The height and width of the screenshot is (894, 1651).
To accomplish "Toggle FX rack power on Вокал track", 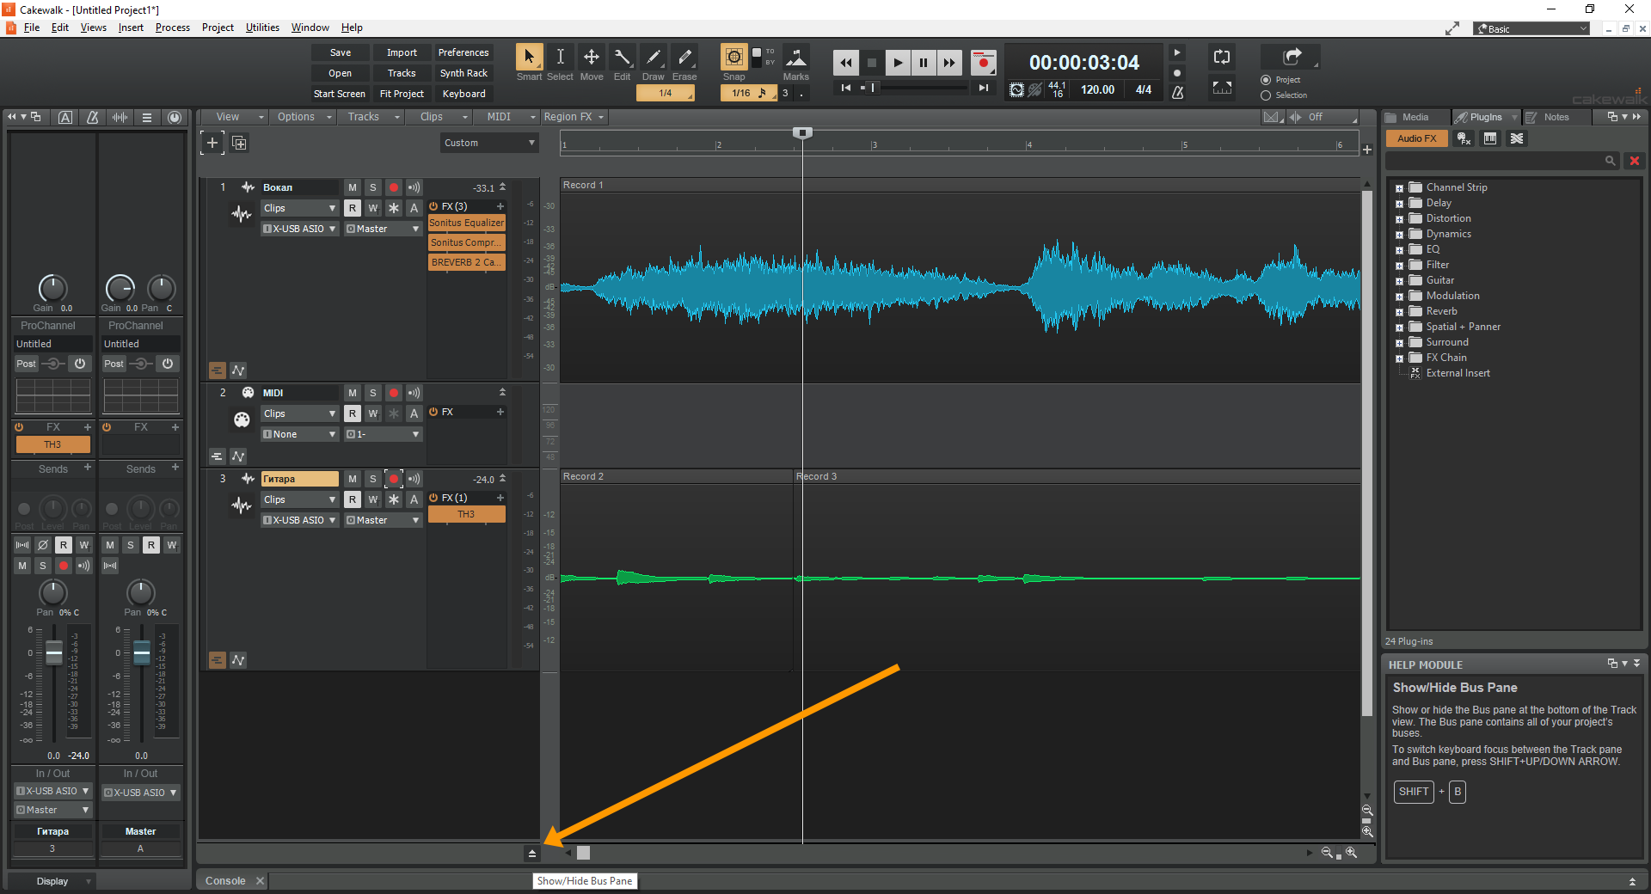I will point(433,206).
